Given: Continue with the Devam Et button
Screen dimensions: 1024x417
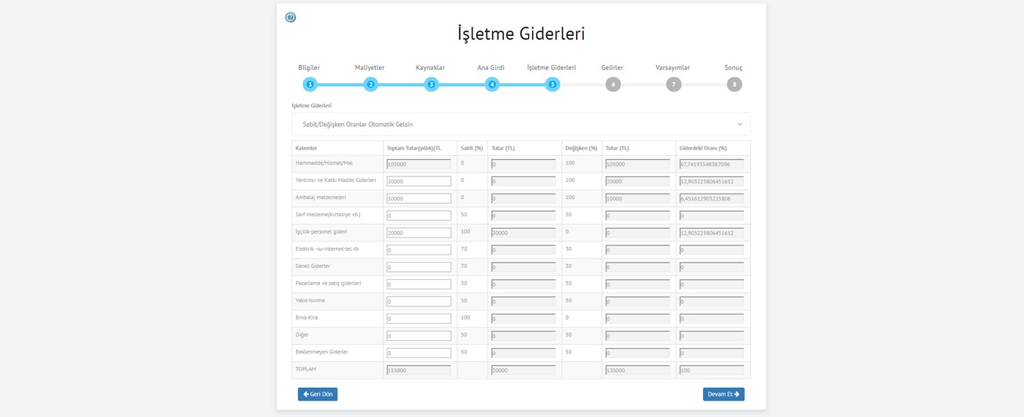Looking at the screenshot, I should [x=723, y=394].
